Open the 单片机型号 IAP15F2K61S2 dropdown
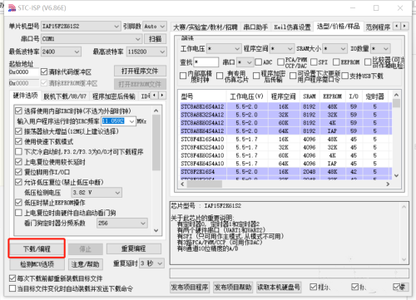 [x=81, y=27]
